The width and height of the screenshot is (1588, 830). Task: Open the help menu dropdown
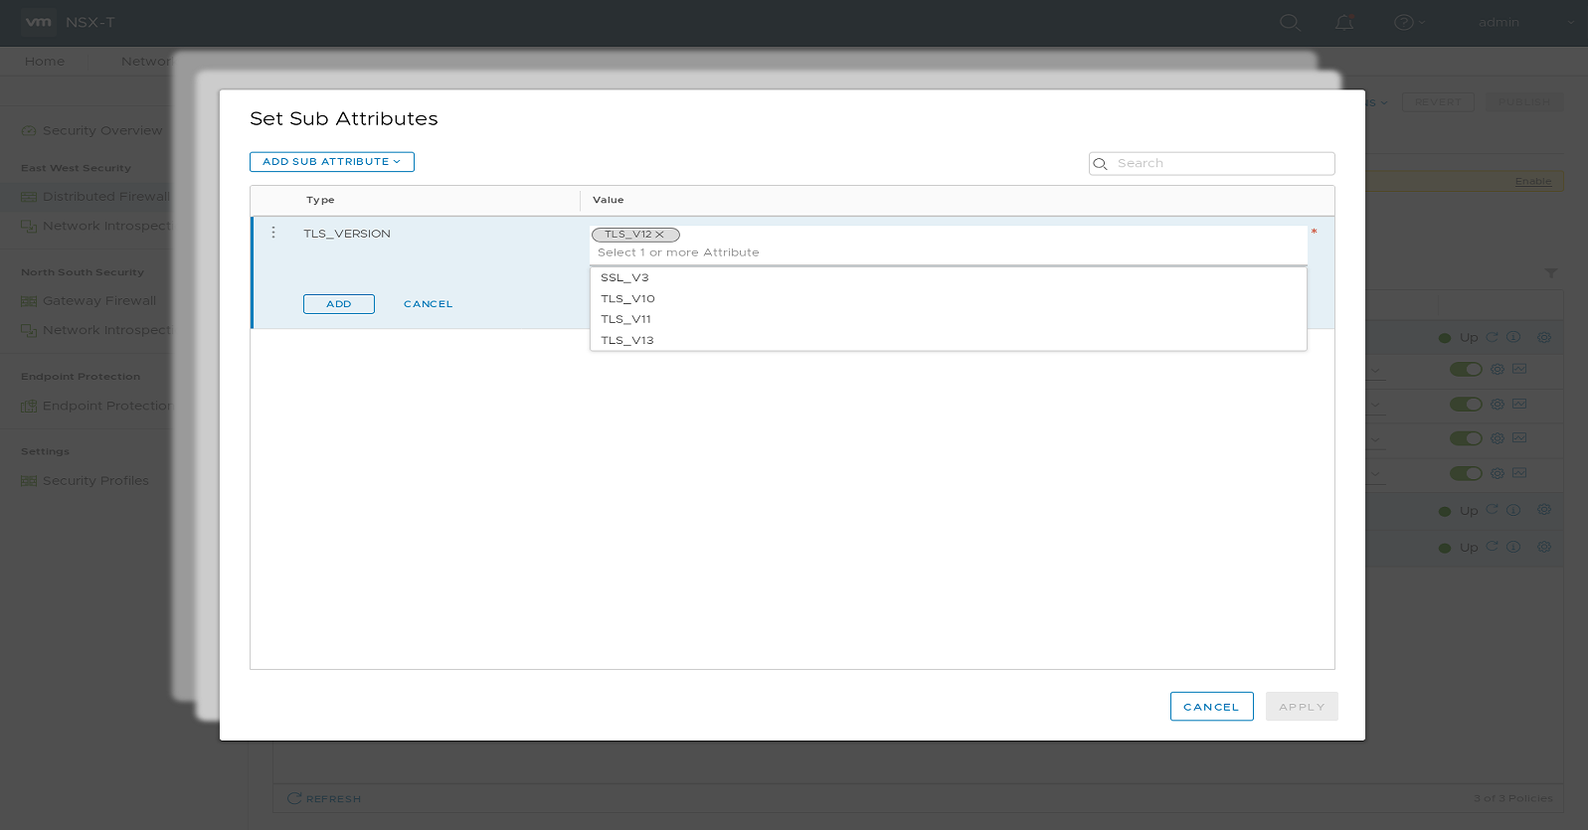[1409, 22]
